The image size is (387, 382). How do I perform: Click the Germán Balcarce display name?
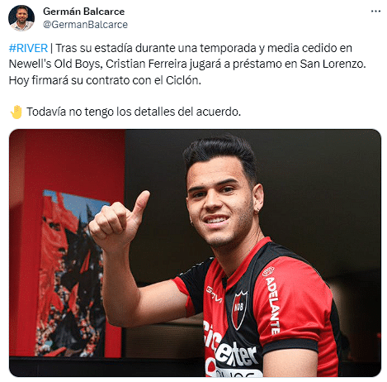pos(83,12)
